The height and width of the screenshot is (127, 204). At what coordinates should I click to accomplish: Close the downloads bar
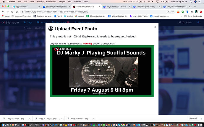[x=201, y=118]
